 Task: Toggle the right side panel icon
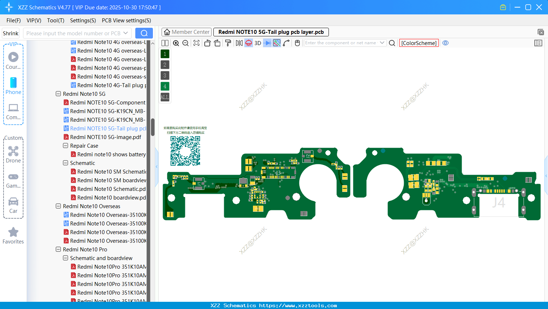point(538,43)
